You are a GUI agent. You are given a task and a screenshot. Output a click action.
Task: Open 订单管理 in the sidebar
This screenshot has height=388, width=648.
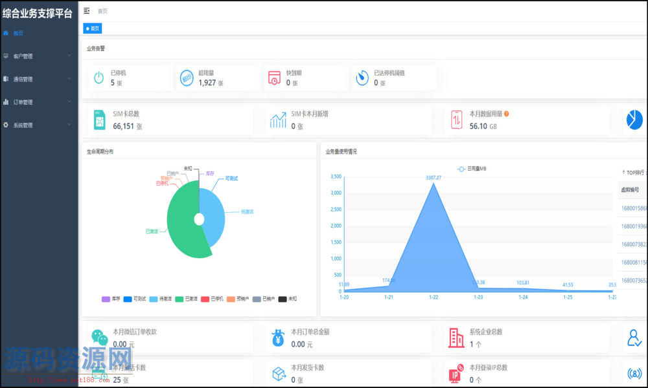pyautogui.click(x=39, y=102)
